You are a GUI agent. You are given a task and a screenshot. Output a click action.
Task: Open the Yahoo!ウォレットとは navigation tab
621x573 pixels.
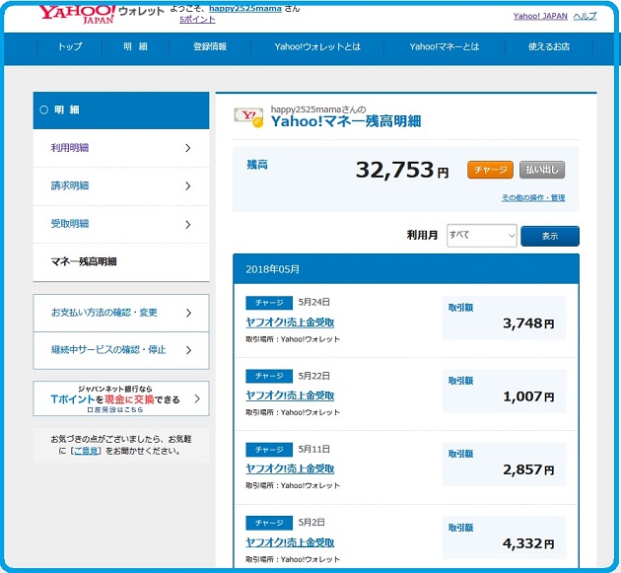pyautogui.click(x=317, y=46)
